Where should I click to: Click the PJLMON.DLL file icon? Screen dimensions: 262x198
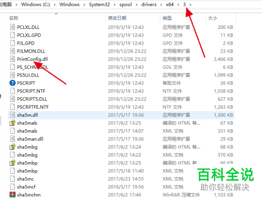[13, 51]
